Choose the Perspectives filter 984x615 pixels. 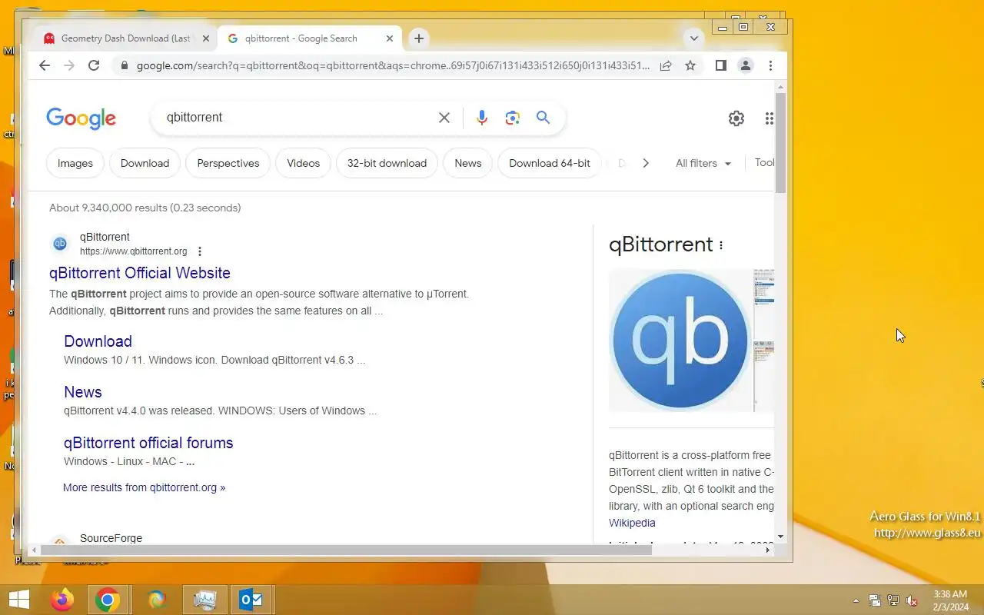pyautogui.click(x=228, y=163)
